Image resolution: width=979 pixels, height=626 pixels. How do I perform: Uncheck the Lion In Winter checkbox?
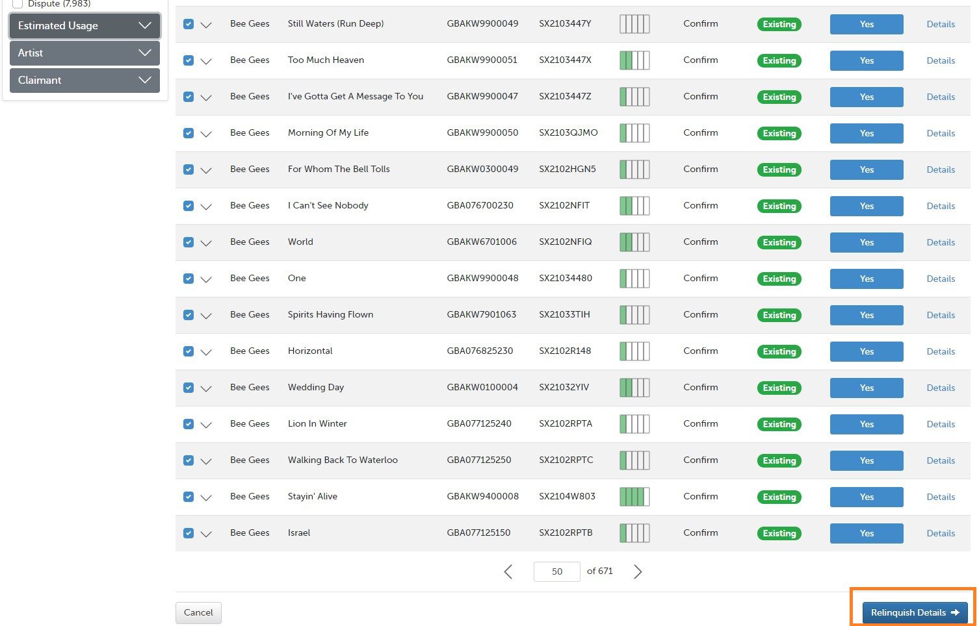pyautogui.click(x=189, y=424)
